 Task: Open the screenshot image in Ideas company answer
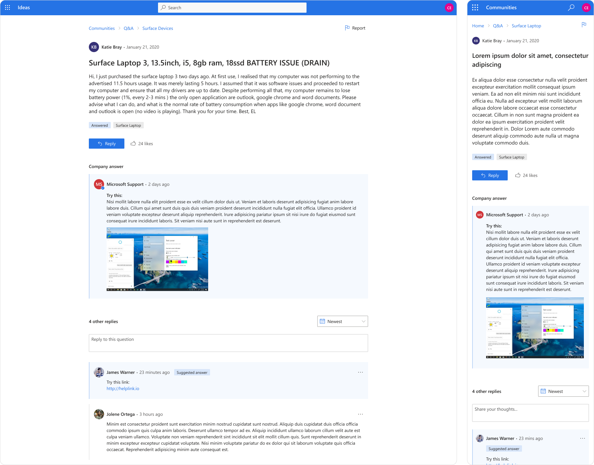[x=157, y=259]
